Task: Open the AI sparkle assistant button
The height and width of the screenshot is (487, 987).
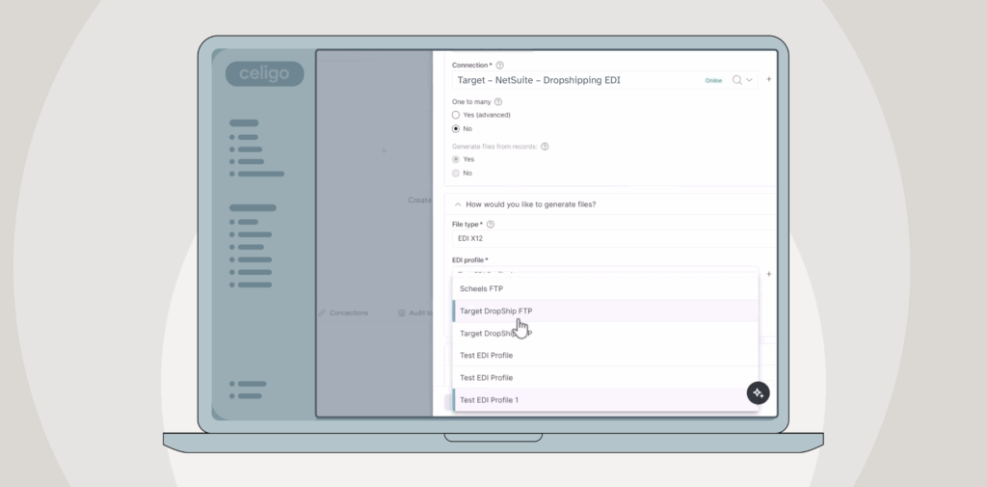Action: pyautogui.click(x=758, y=392)
